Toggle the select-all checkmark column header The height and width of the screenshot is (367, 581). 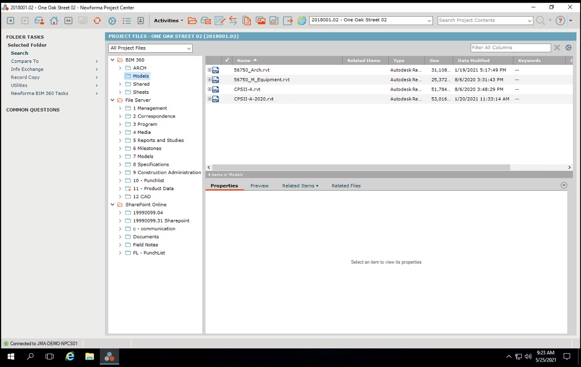point(227,60)
